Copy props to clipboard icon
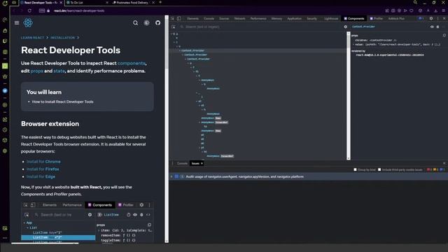The width and height of the screenshot is (448, 252). click(444, 36)
